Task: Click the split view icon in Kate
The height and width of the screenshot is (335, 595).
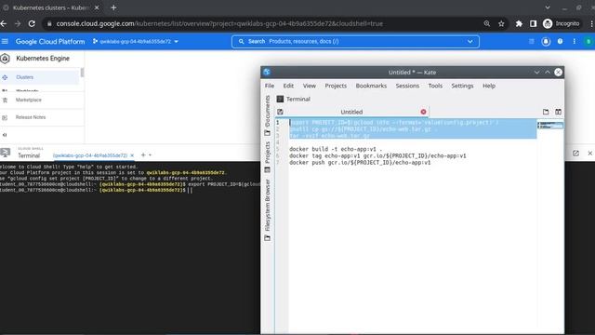Action: click(558, 112)
